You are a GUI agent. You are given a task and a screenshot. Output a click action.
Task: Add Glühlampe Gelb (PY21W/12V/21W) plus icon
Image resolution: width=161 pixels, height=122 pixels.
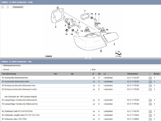pos(150,111)
